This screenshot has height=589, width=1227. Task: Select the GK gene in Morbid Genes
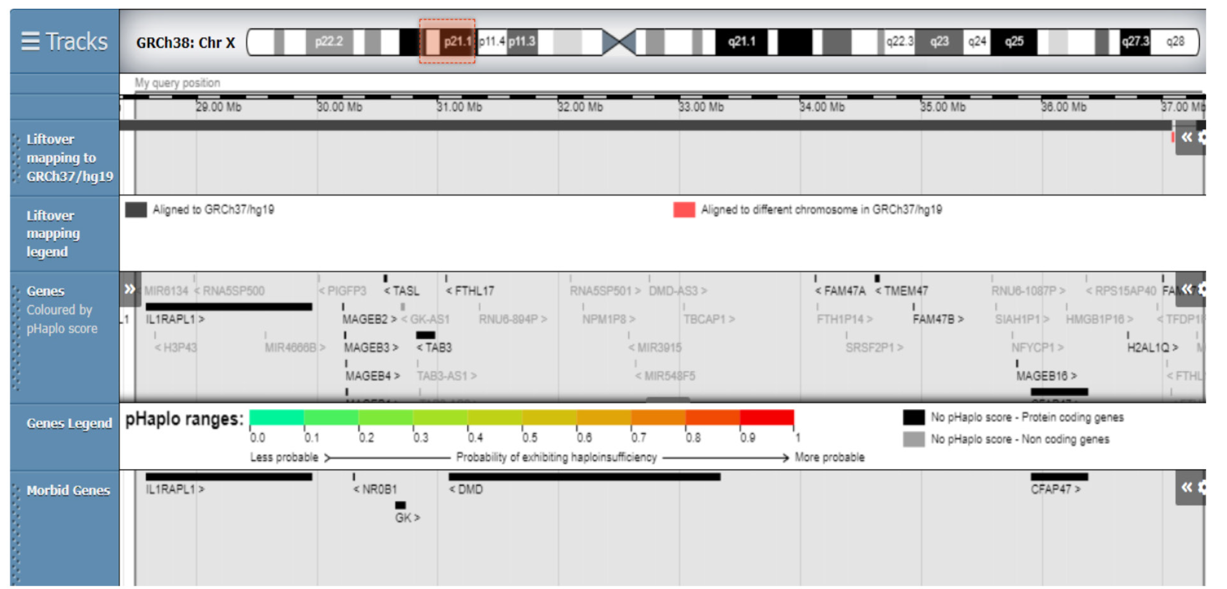(408, 517)
